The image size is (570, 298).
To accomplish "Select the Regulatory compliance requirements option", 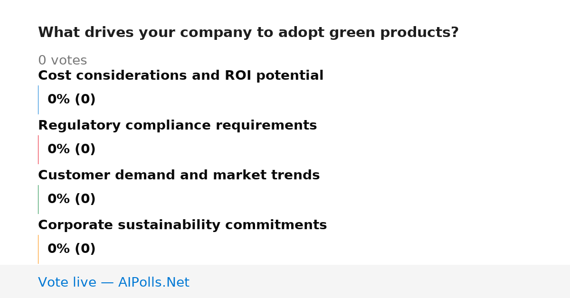I will 177,126.
